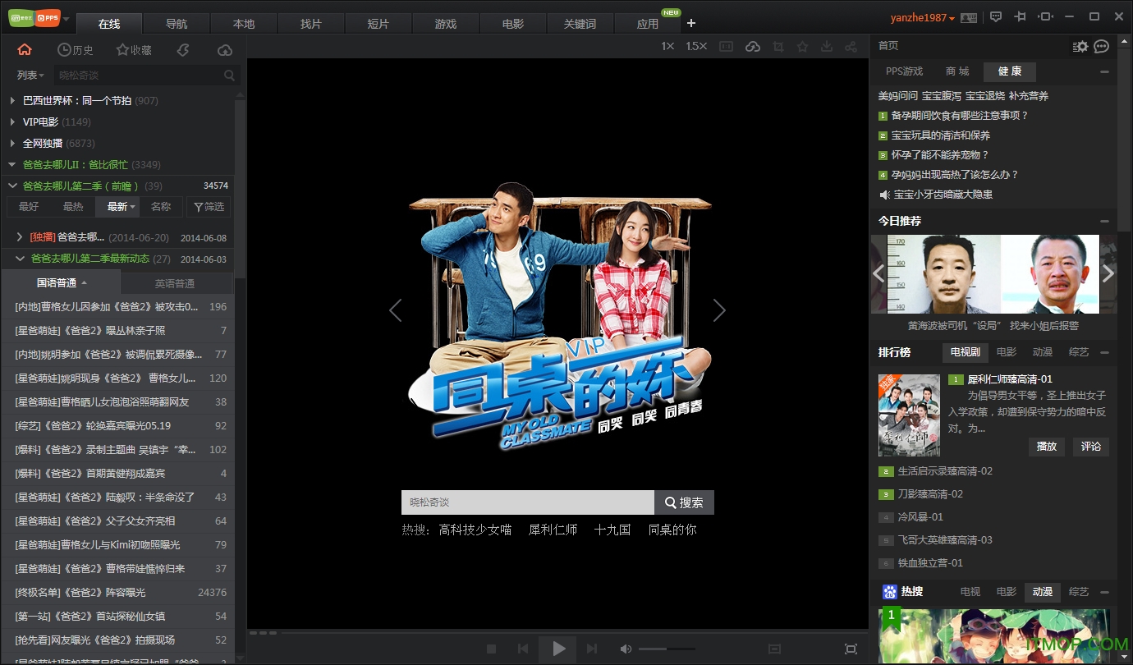Viewport: 1133px width, 665px height.
Task: Open the settings gear in the right panel
Action: pyautogui.click(x=1082, y=47)
